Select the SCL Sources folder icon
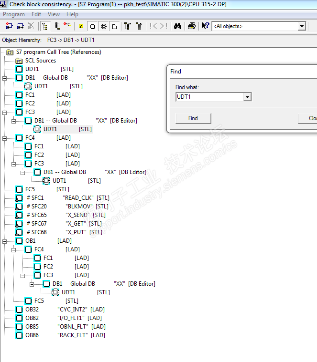This screenshot has width=317, height=362. point(19,61)
